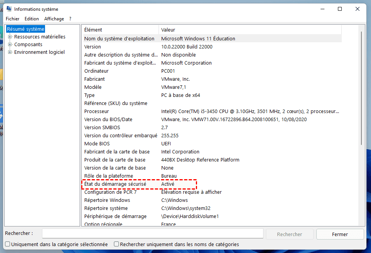The width and height of the screenshot is (371, 253).
Task: Select the Version du BIOS/Date row
Action: point(212,120)
